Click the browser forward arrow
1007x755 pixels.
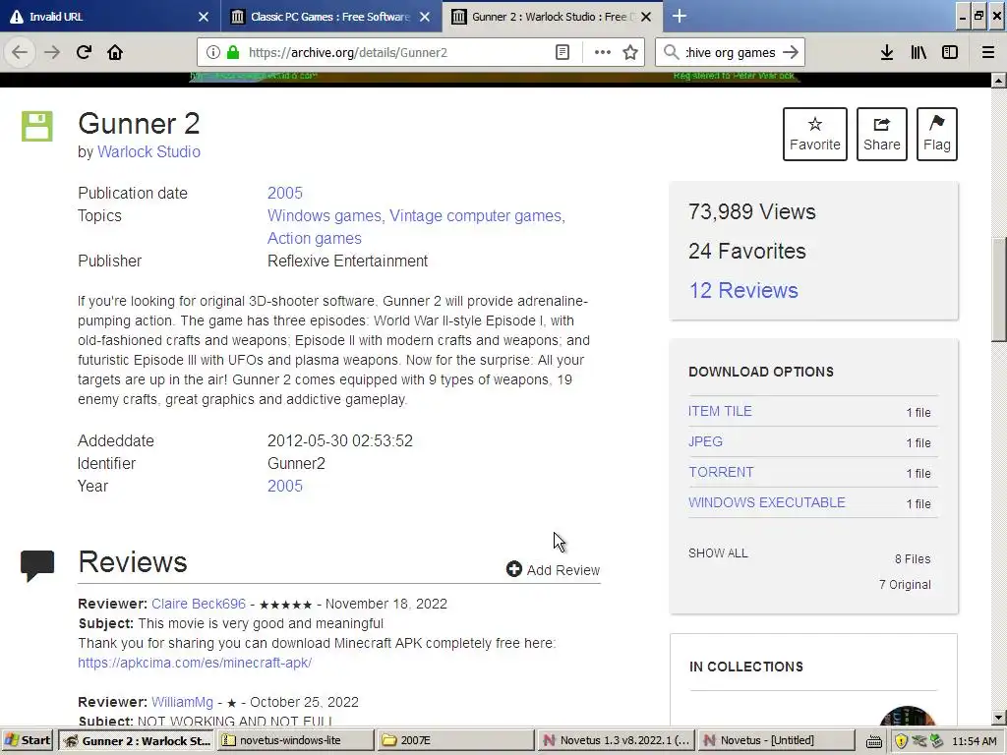[52, 52]
